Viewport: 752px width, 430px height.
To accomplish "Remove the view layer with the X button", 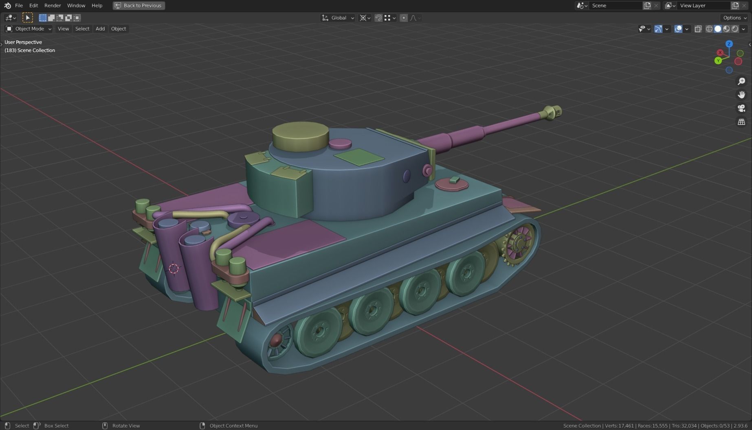I will click(x=744, y=6).
